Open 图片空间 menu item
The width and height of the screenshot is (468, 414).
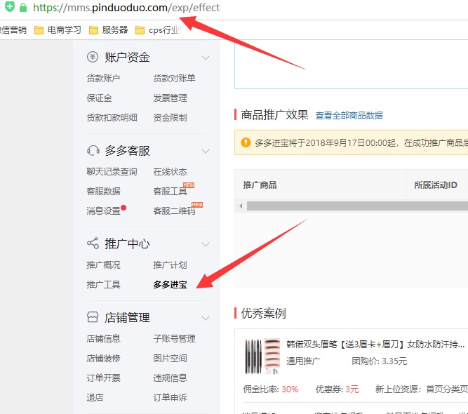170,358
